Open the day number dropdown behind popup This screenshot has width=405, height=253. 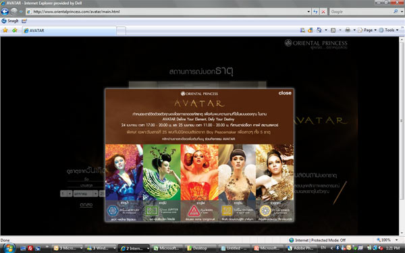pyautogui.click(x=66, y=194)
